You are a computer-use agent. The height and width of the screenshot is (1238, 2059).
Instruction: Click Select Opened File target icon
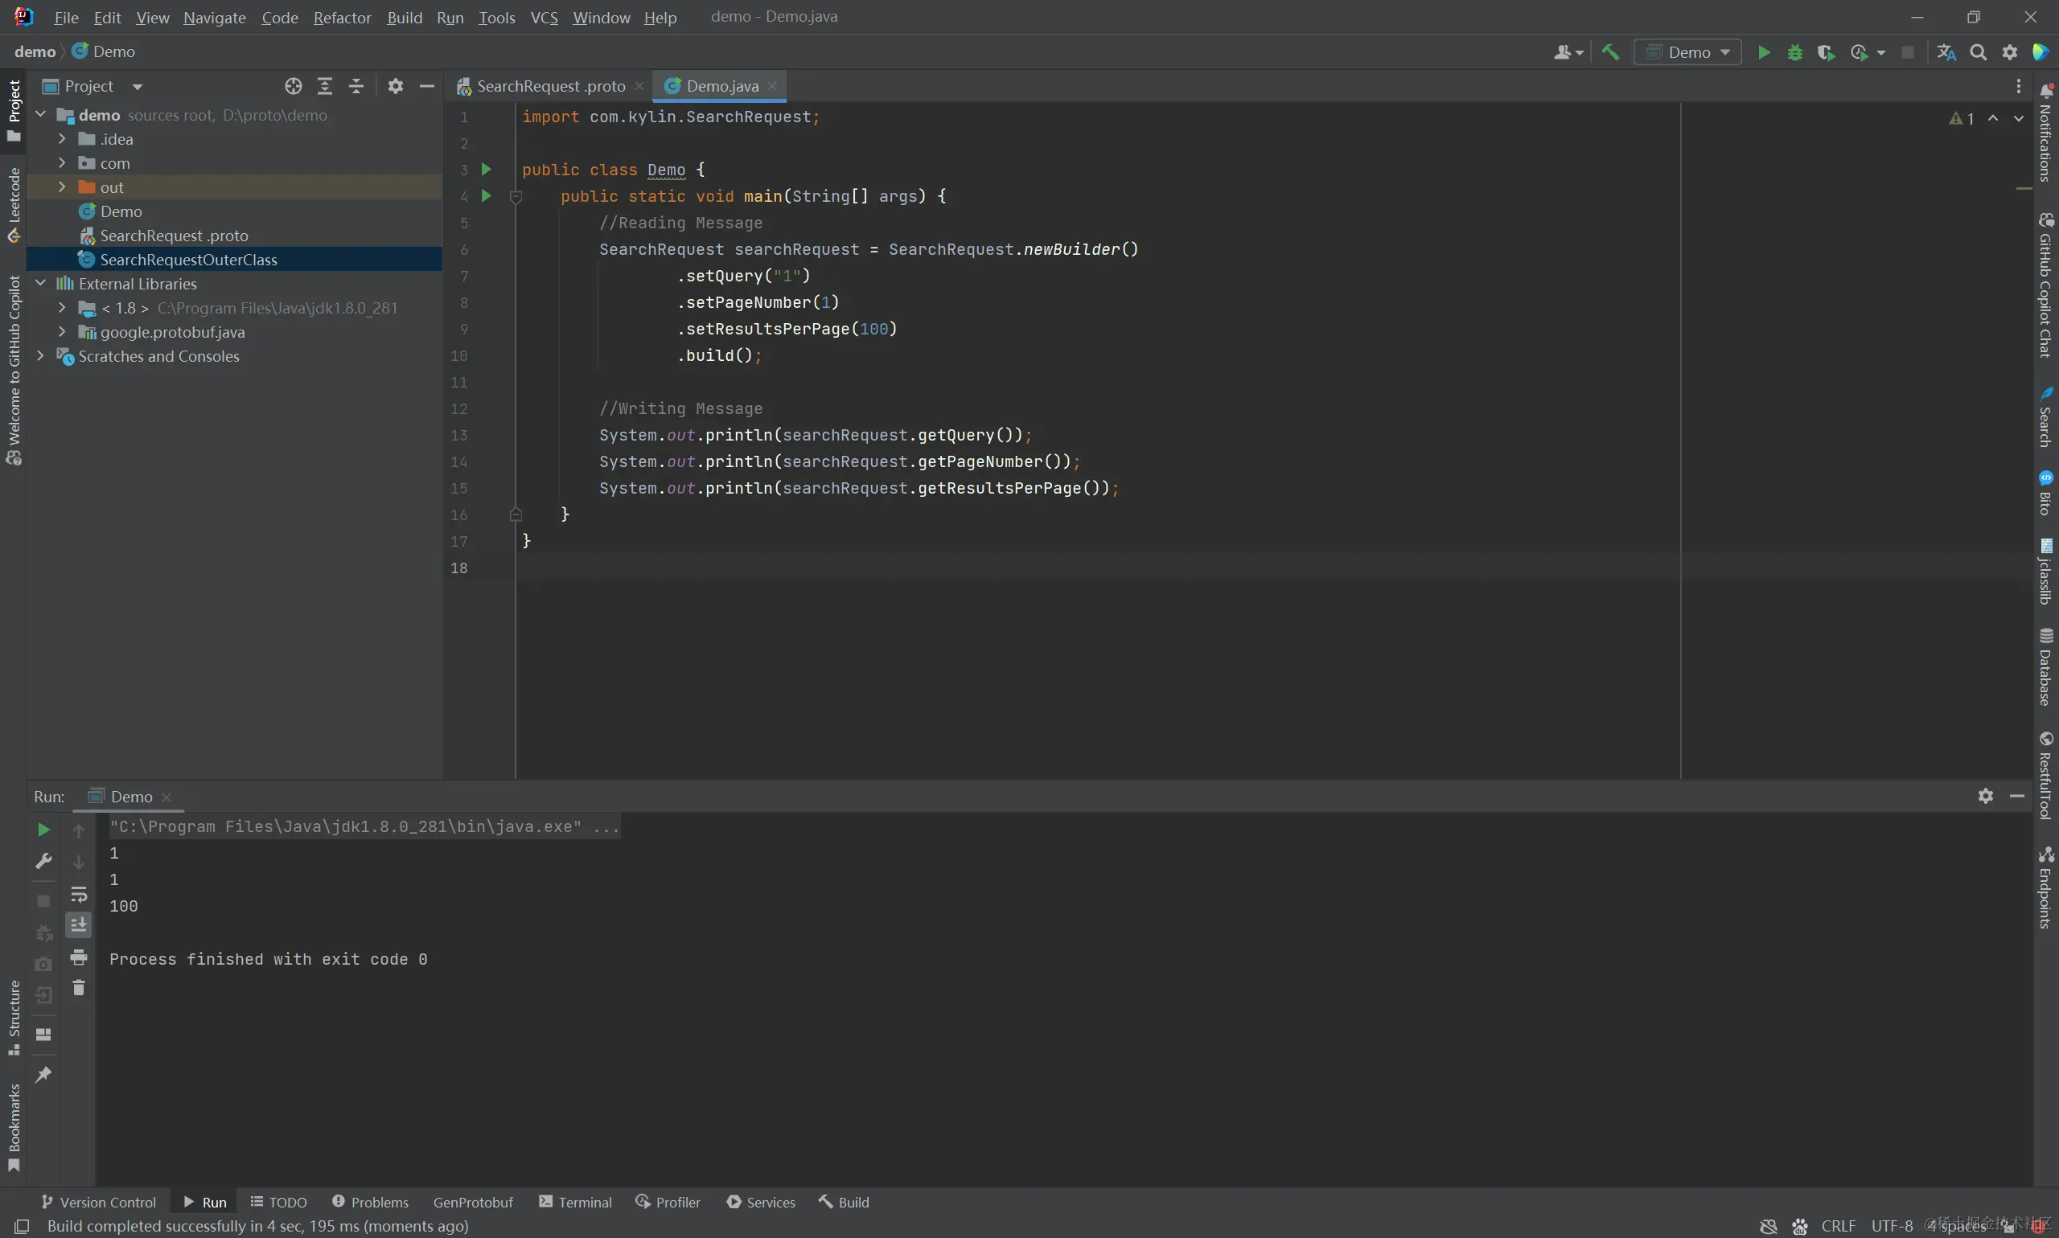tap(293, 86)
